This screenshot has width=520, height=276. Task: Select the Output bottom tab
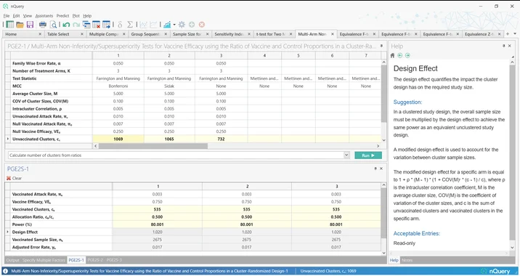(13, 260)
